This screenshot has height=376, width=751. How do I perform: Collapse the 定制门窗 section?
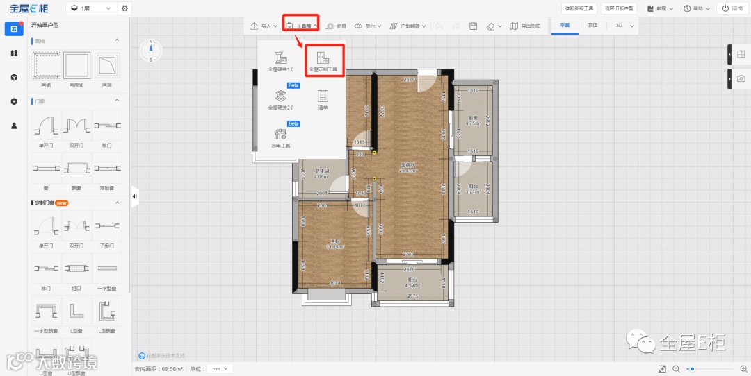[x=117, y=203]
